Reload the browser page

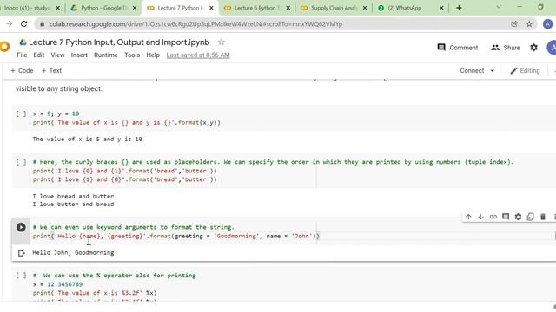coord(23,24)
